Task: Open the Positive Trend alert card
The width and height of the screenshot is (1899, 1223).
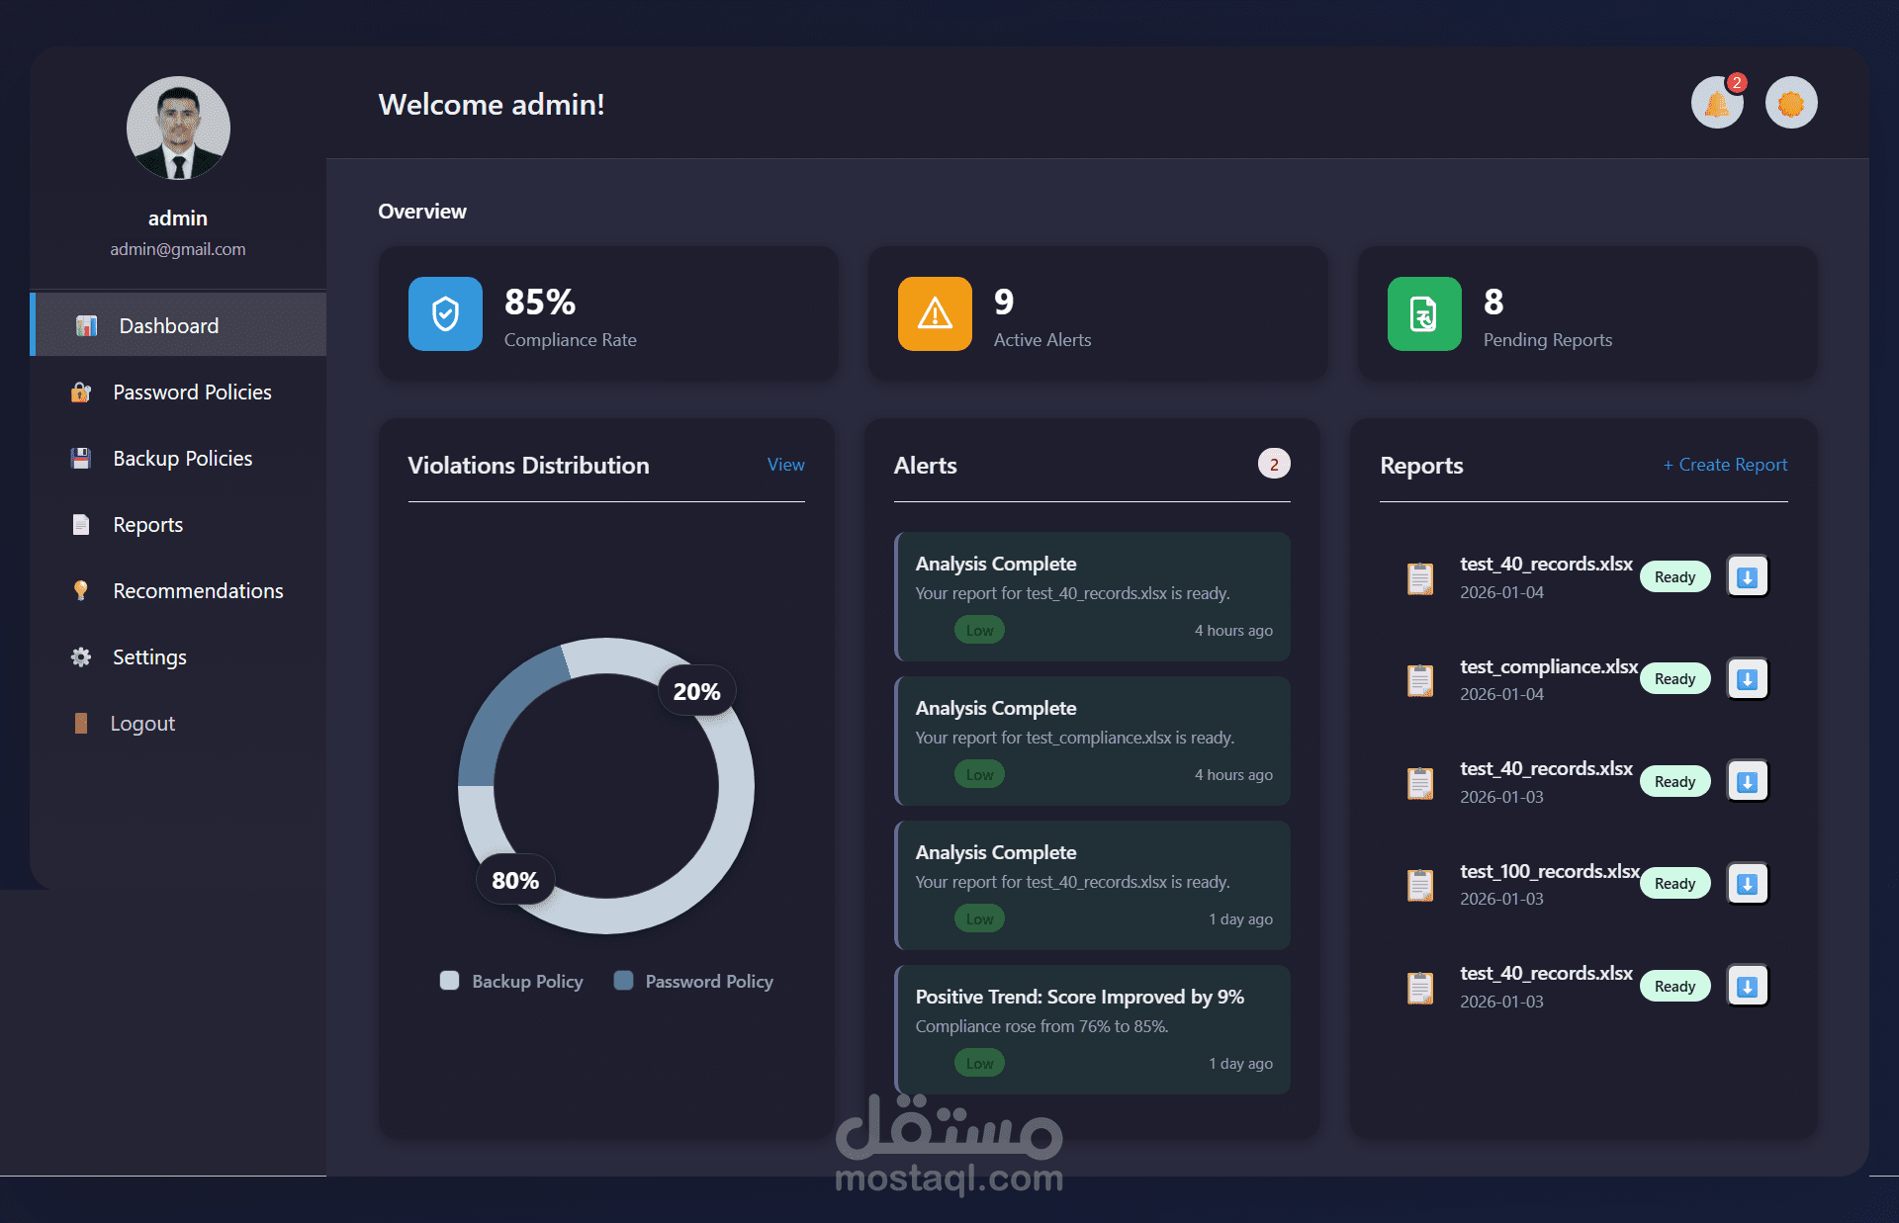Action: (x=1092, y=1028)
